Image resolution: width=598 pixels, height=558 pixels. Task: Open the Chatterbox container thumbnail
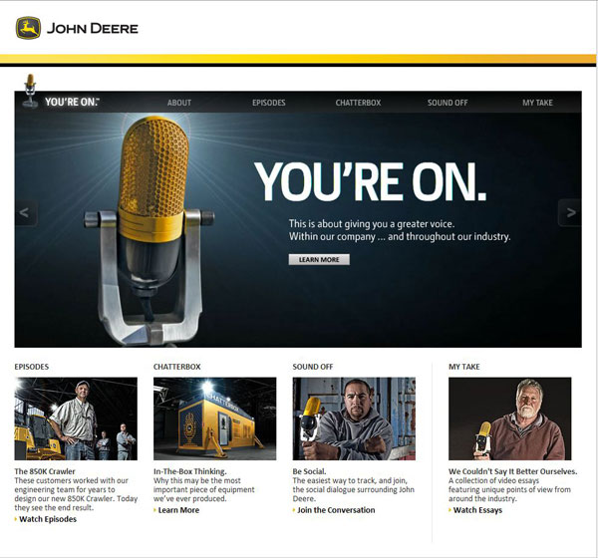[214, 418]
